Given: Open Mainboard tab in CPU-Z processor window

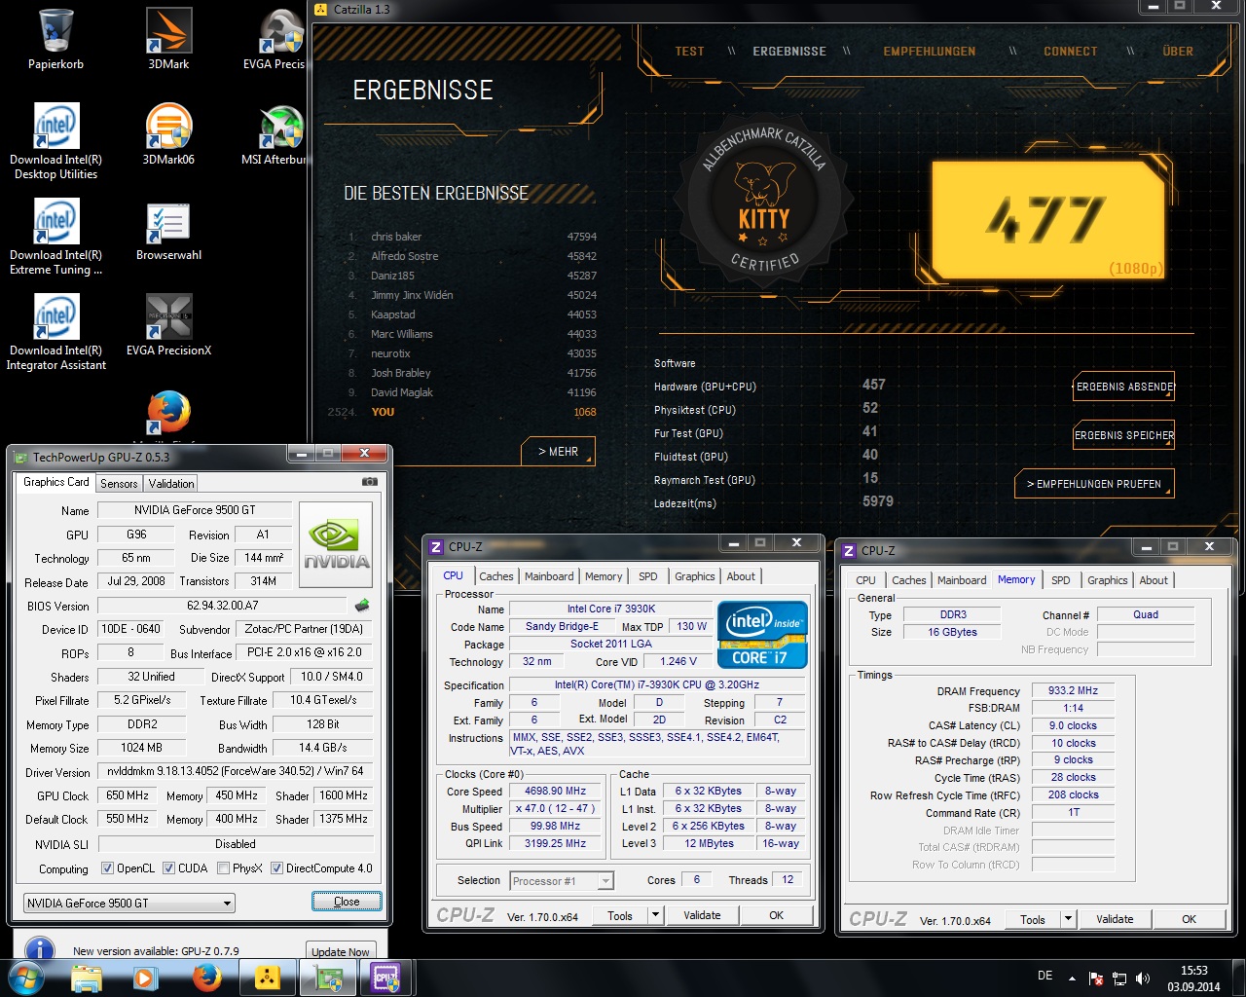Looking at the screenshot, I should click(x=549, y=576).
